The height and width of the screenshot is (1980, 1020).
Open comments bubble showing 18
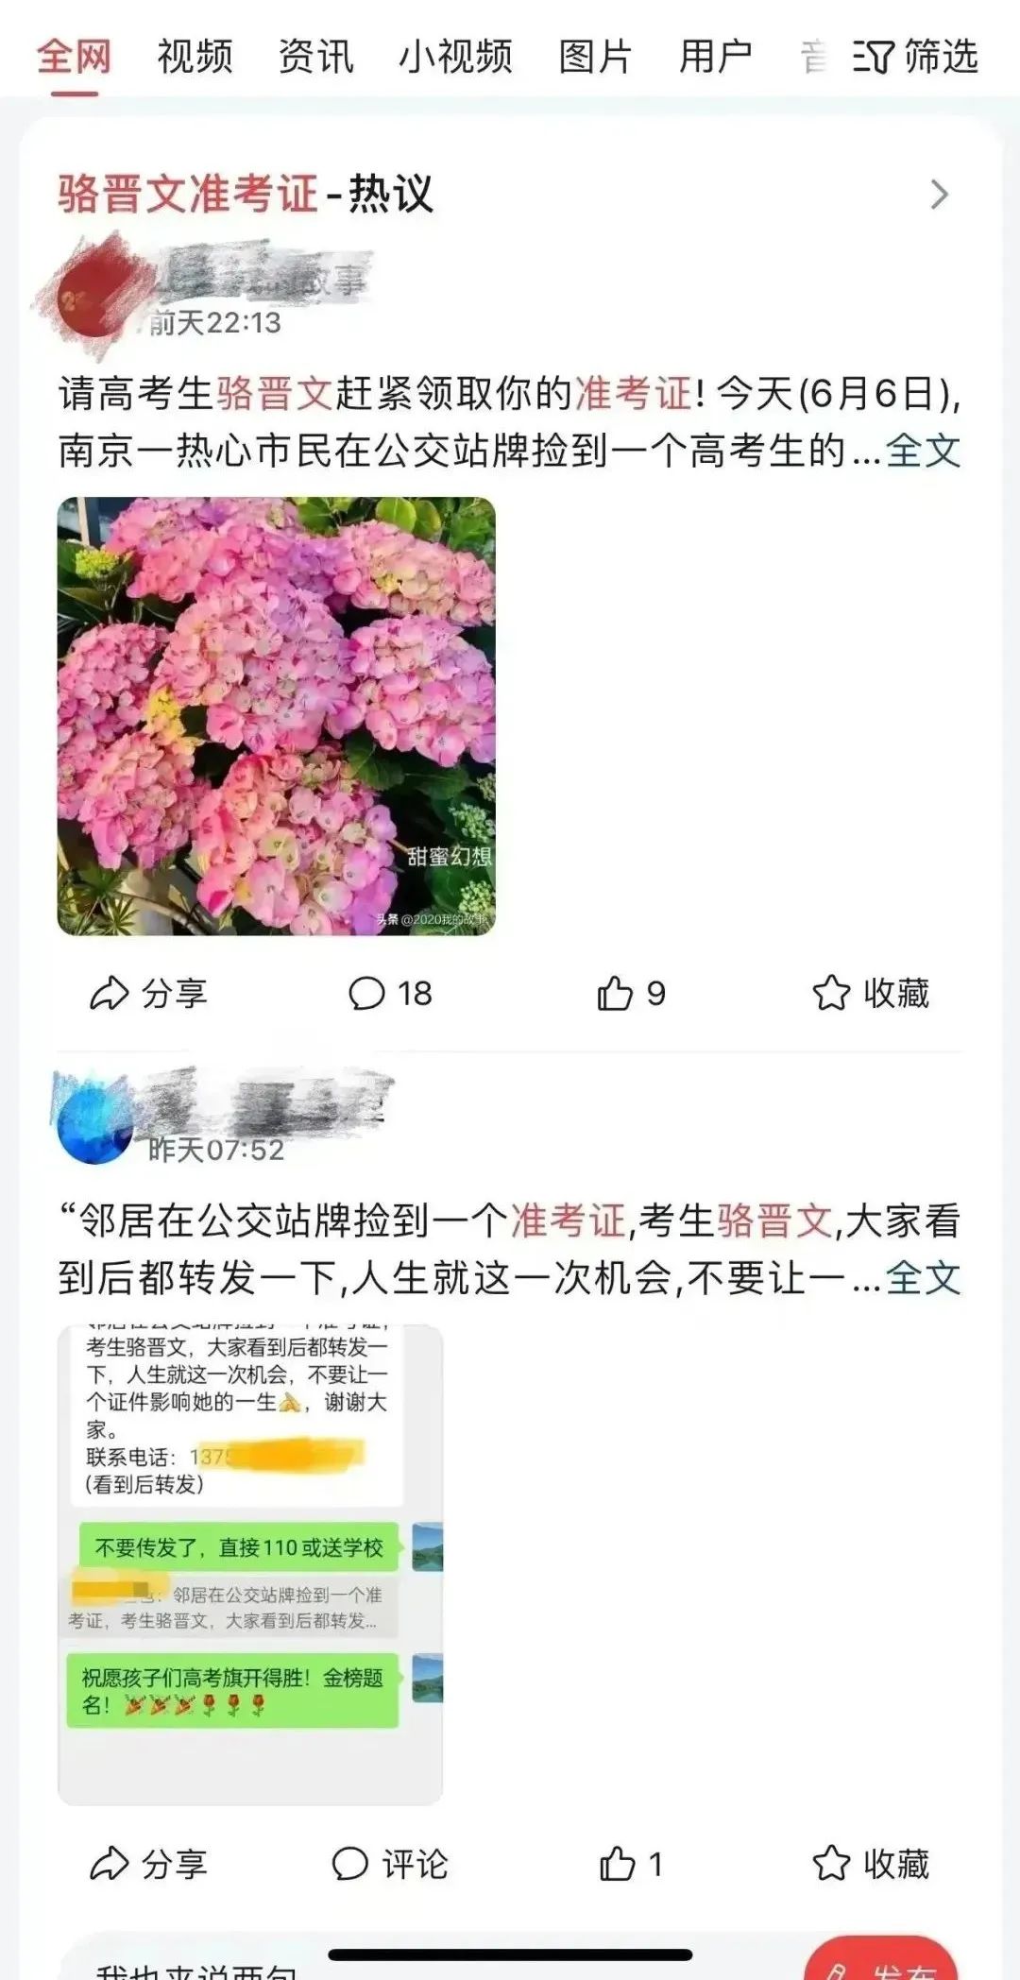tap(366, 994)
